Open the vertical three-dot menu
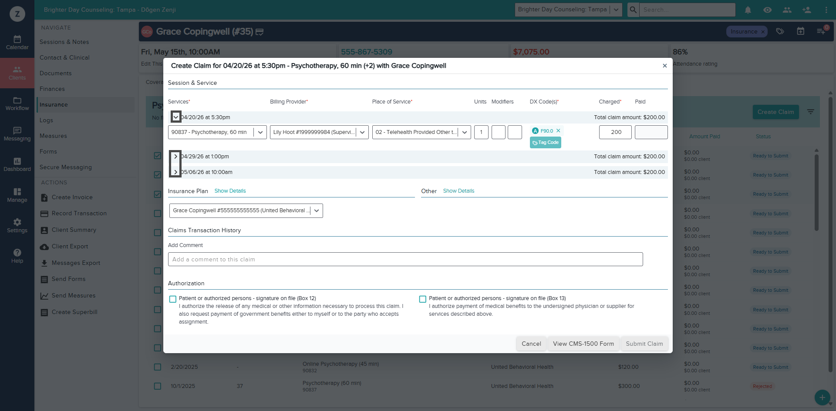 click(x=826, y=10)
